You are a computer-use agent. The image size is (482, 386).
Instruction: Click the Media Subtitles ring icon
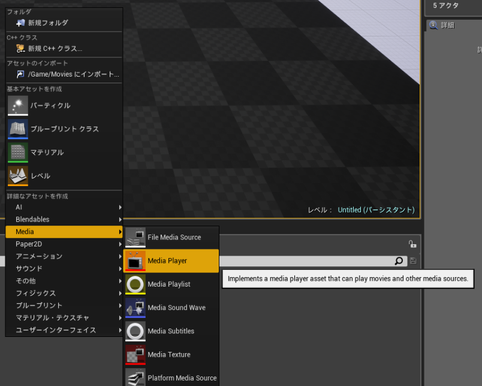click(135, 332)
